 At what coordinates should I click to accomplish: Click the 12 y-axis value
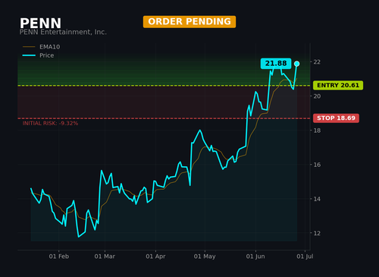(317, 233)
